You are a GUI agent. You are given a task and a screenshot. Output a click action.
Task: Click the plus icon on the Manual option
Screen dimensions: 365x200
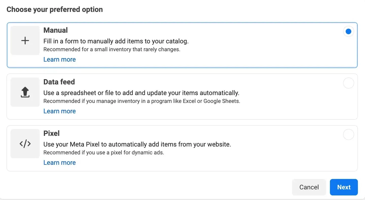[x=25, y=40]
